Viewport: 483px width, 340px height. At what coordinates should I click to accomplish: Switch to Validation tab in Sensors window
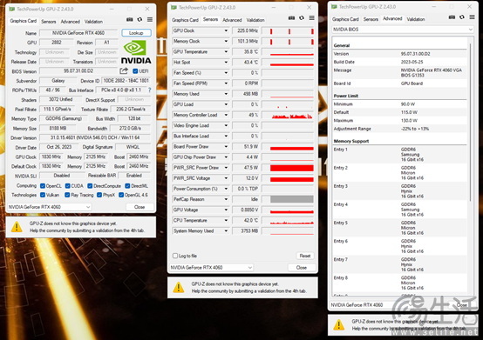click(255, 20)
